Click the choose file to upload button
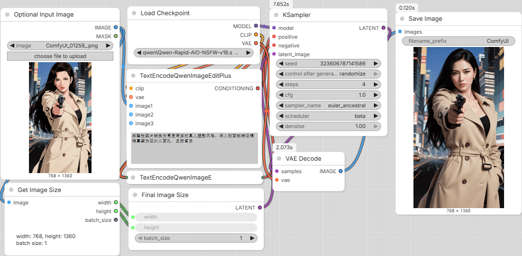 coord(60,56)
